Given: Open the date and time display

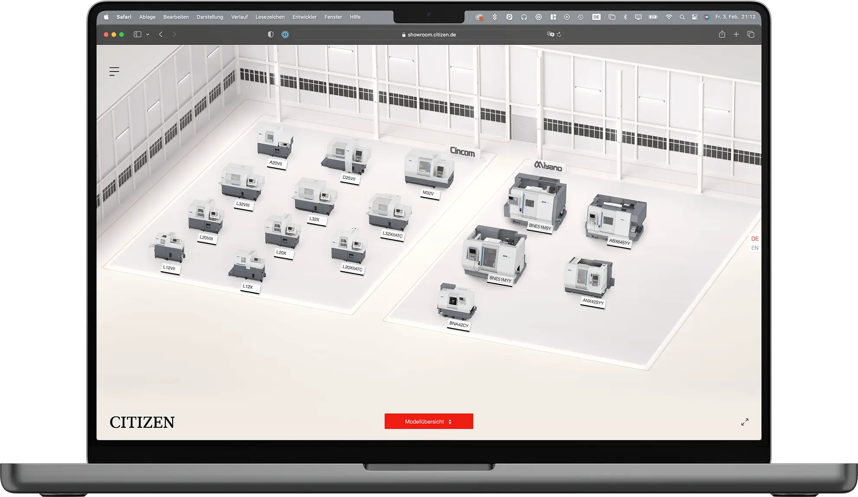Looking at the screenshot, I should (x=735, y=17).
